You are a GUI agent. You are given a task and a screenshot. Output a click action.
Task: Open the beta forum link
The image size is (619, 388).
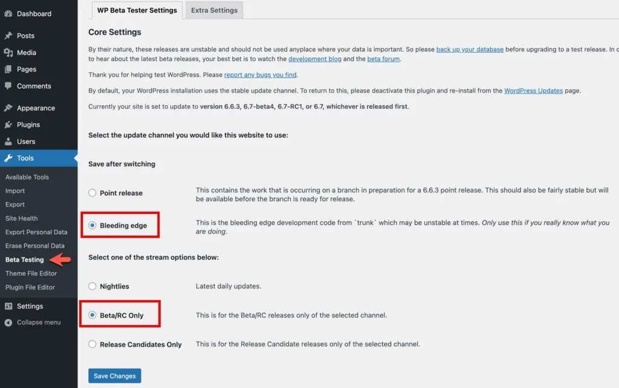coord(383,59)
